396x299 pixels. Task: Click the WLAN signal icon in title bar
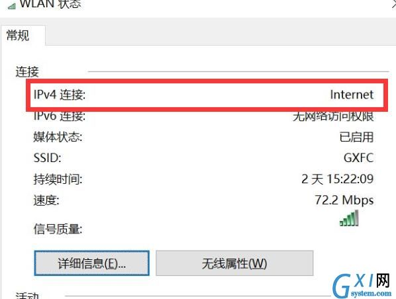pos(12,5)
